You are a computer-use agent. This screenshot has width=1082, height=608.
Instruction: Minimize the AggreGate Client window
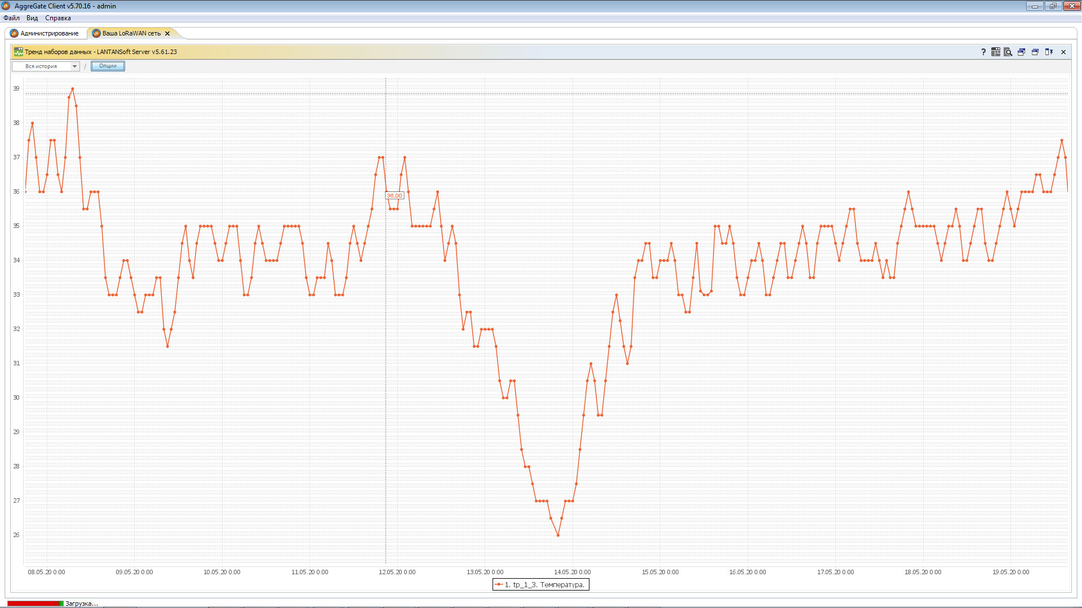pyautogui.click(x=1035, y=6)
